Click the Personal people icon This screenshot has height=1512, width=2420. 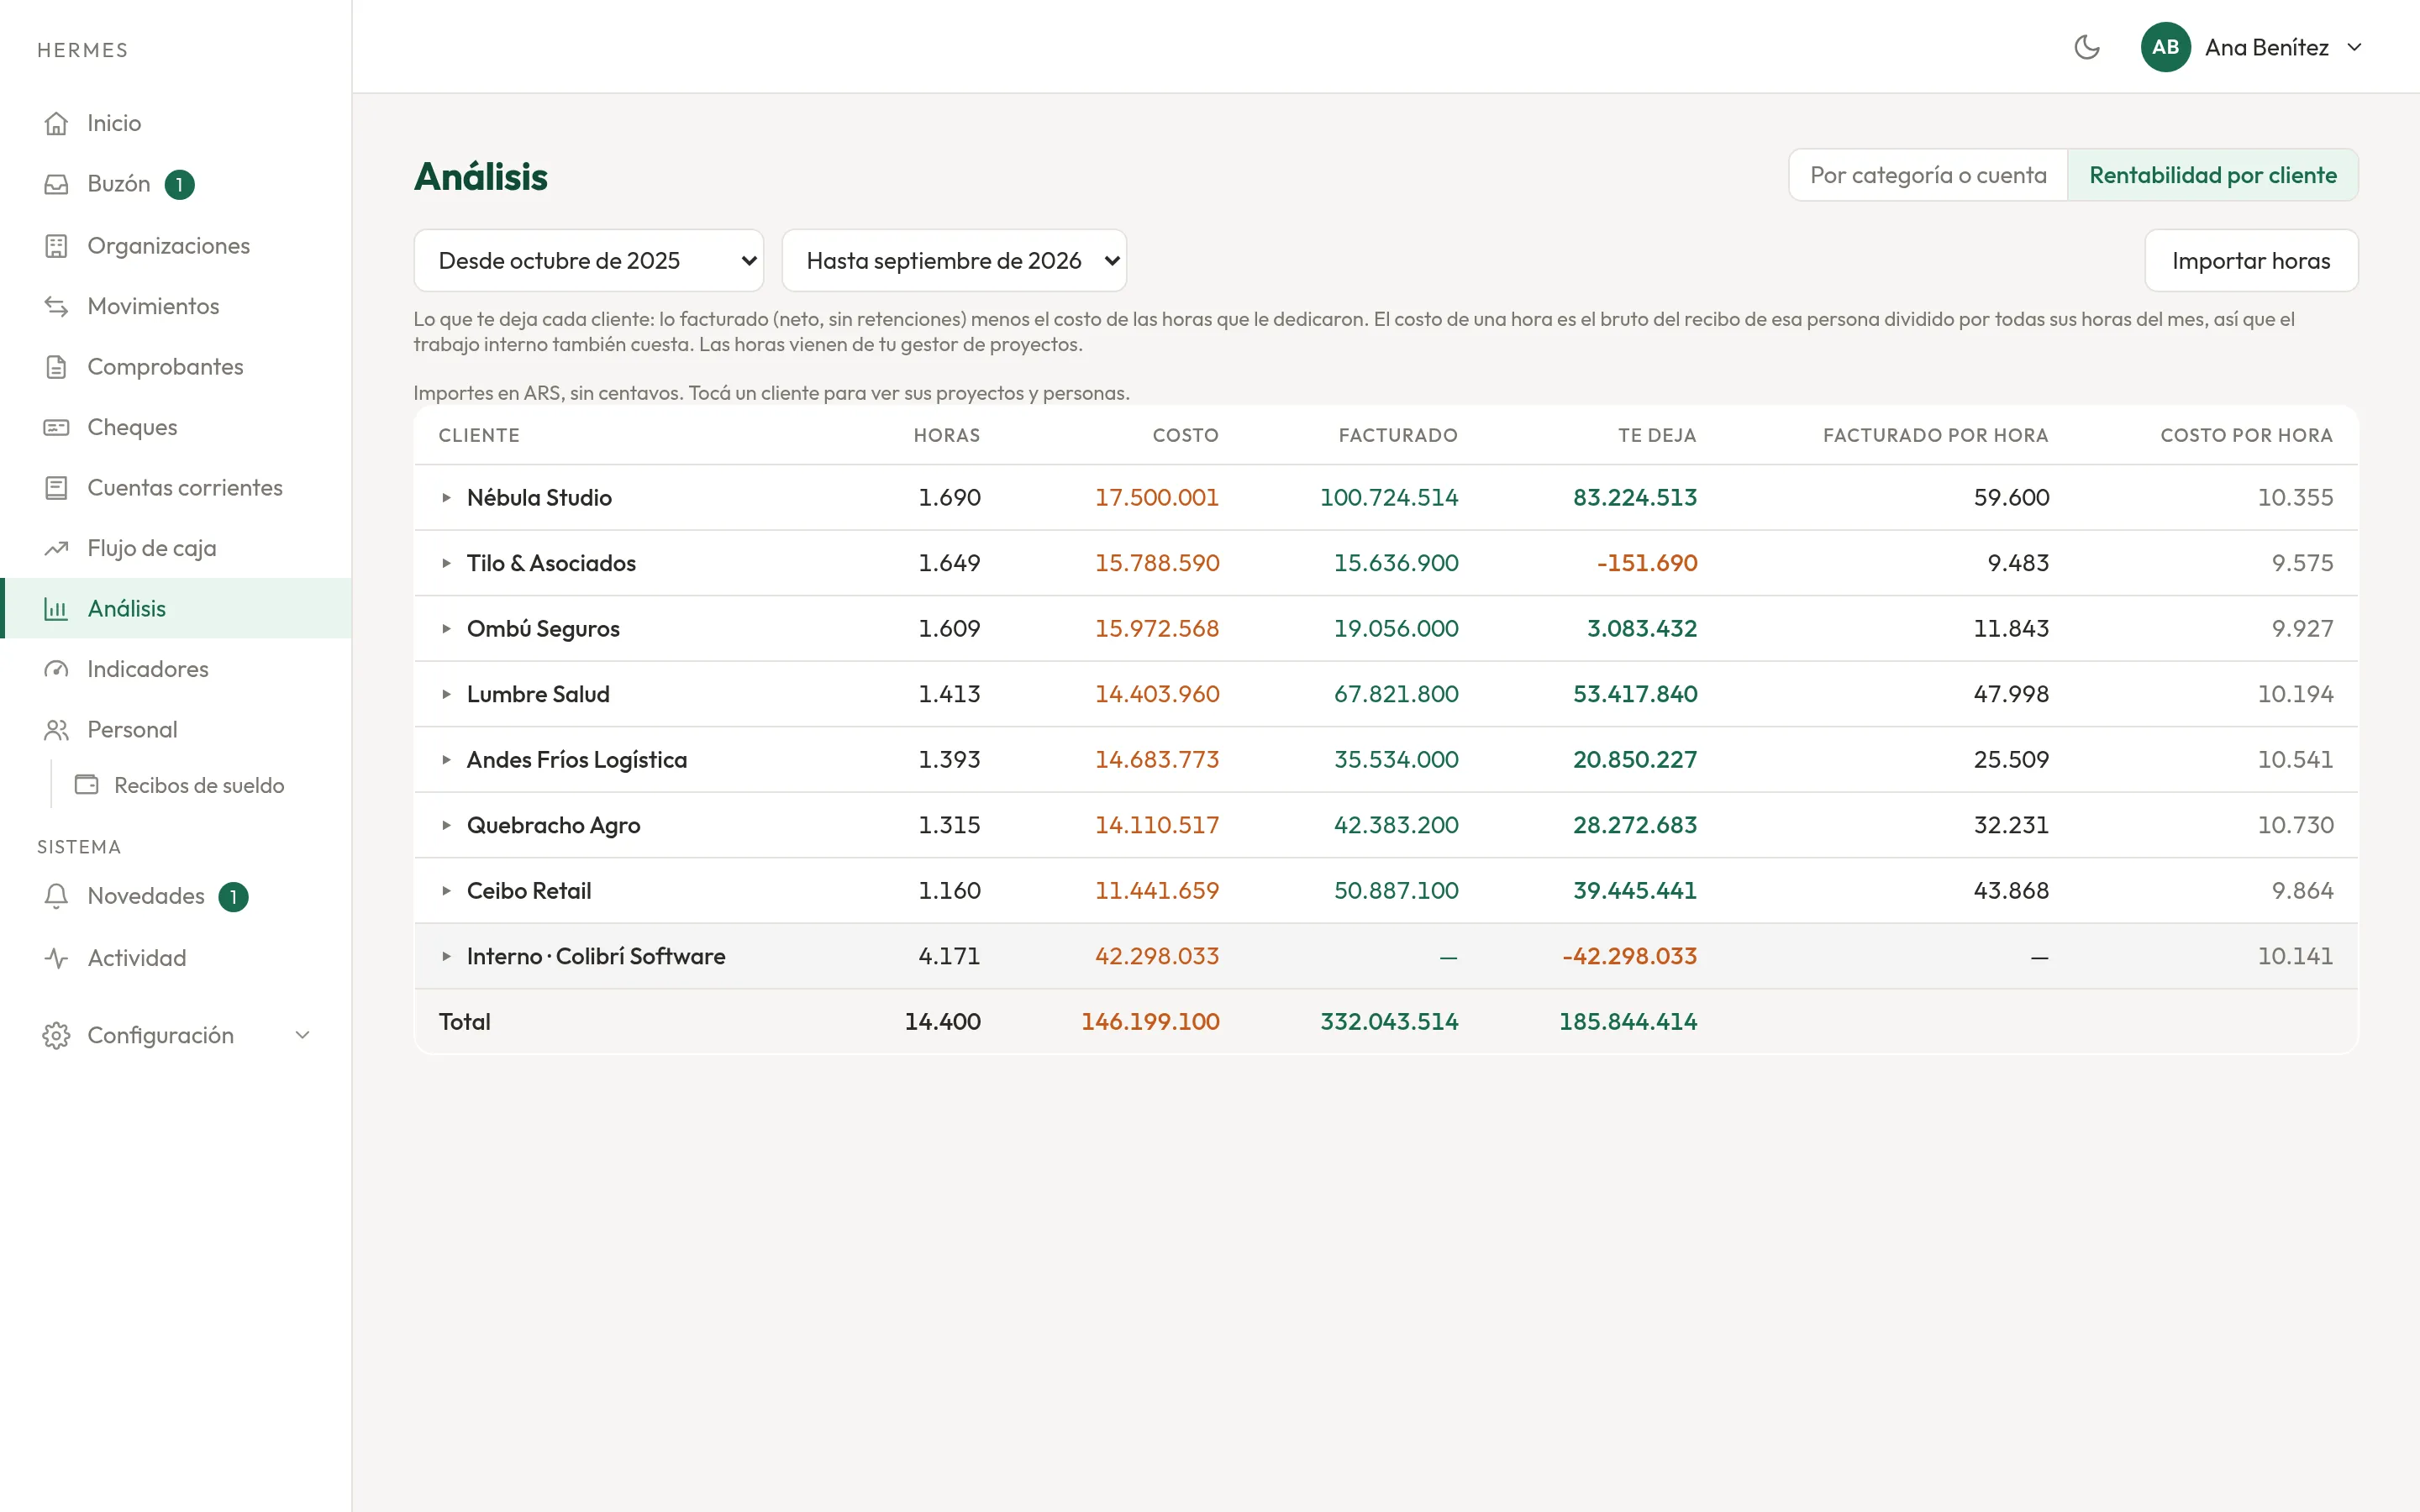[56, 730]
